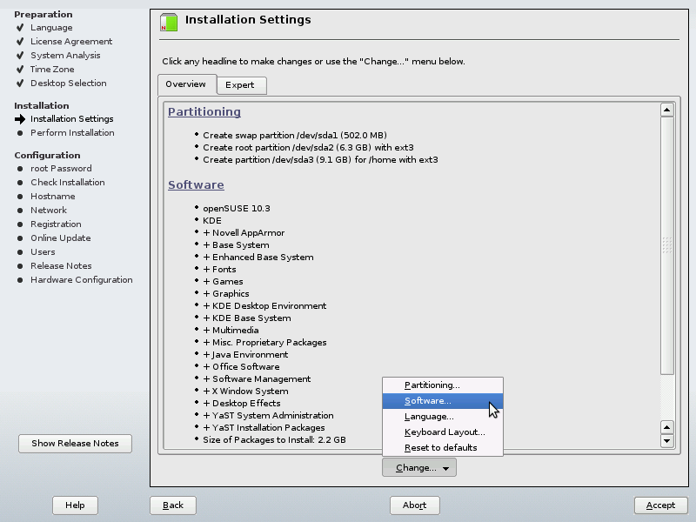Screen dimensions: 696x522
Task: Choose Keyboard Layout... from the Change menu
Action: click(443, 432)
